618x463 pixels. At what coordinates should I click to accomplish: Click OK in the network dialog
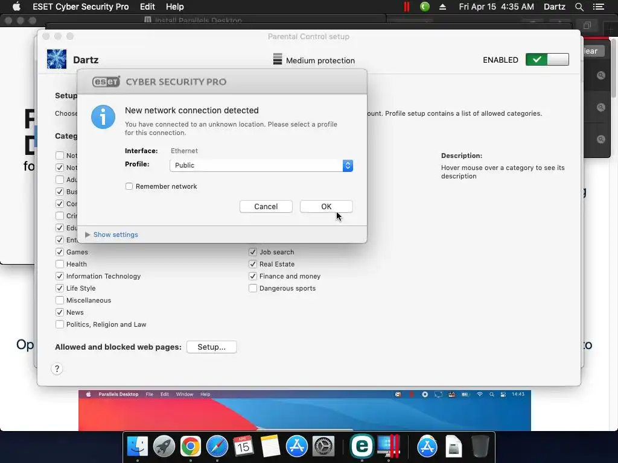tap(327, 206)
